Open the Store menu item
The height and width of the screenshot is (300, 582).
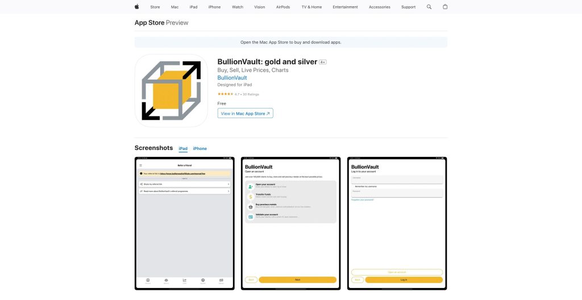(x=155, y=7)
